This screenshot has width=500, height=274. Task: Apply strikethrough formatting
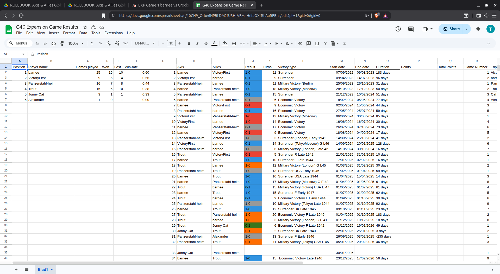(206, 43)
